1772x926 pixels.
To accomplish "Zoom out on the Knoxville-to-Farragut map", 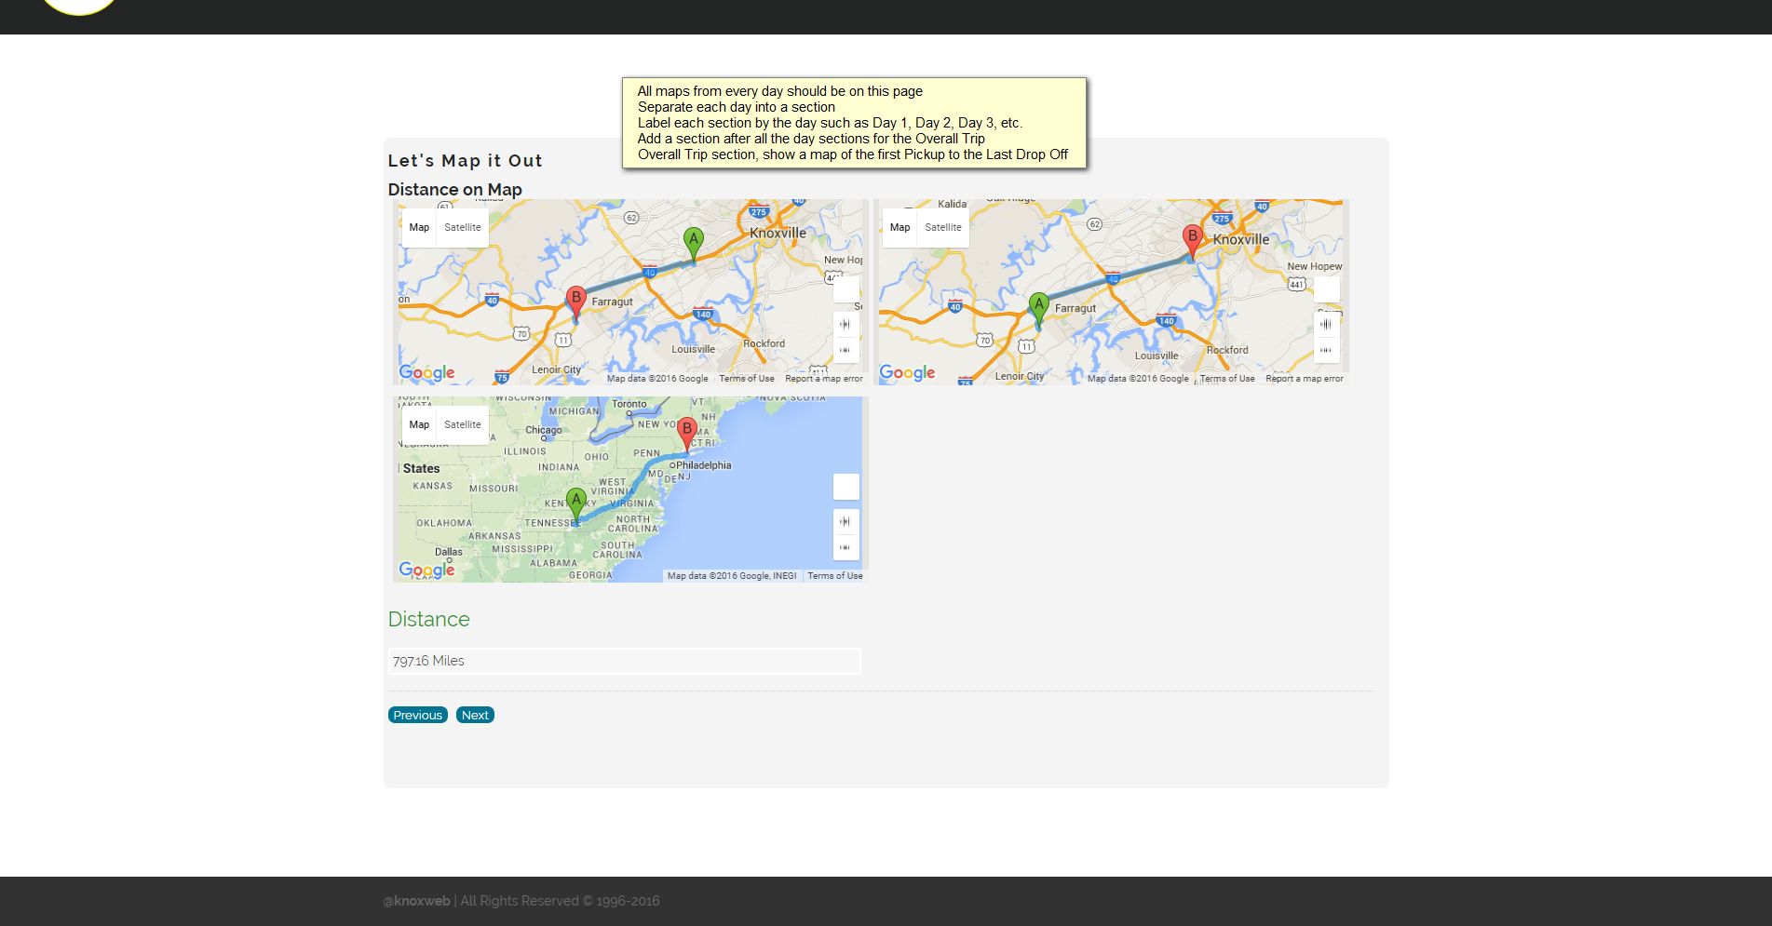I will [x=845, y=350].
